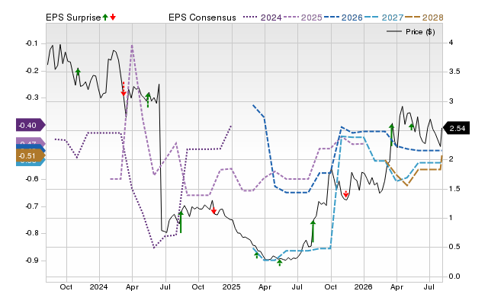
Task: Click tall green surprise arrow just before April 2026
Action: 392,135
